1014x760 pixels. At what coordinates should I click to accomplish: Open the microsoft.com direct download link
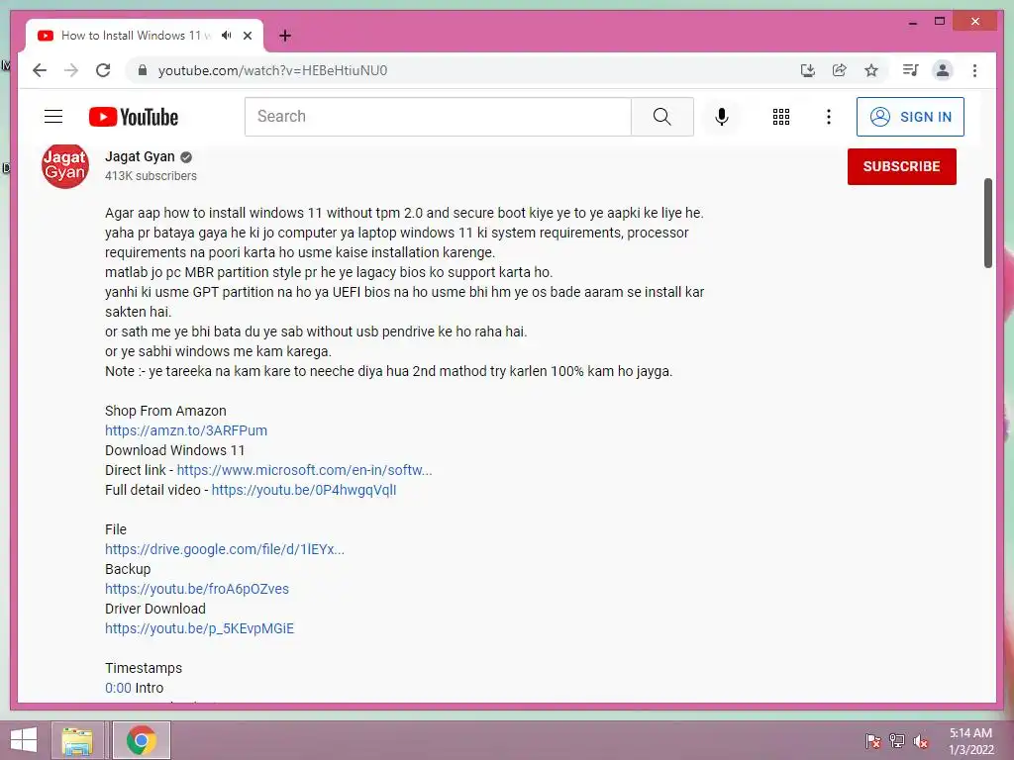[305, 470]
